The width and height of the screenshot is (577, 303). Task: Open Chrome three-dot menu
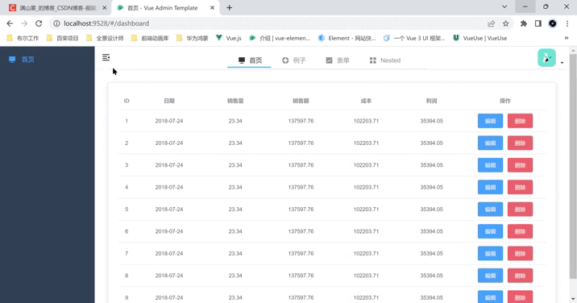pyautogui.click(x=567, y=23)
